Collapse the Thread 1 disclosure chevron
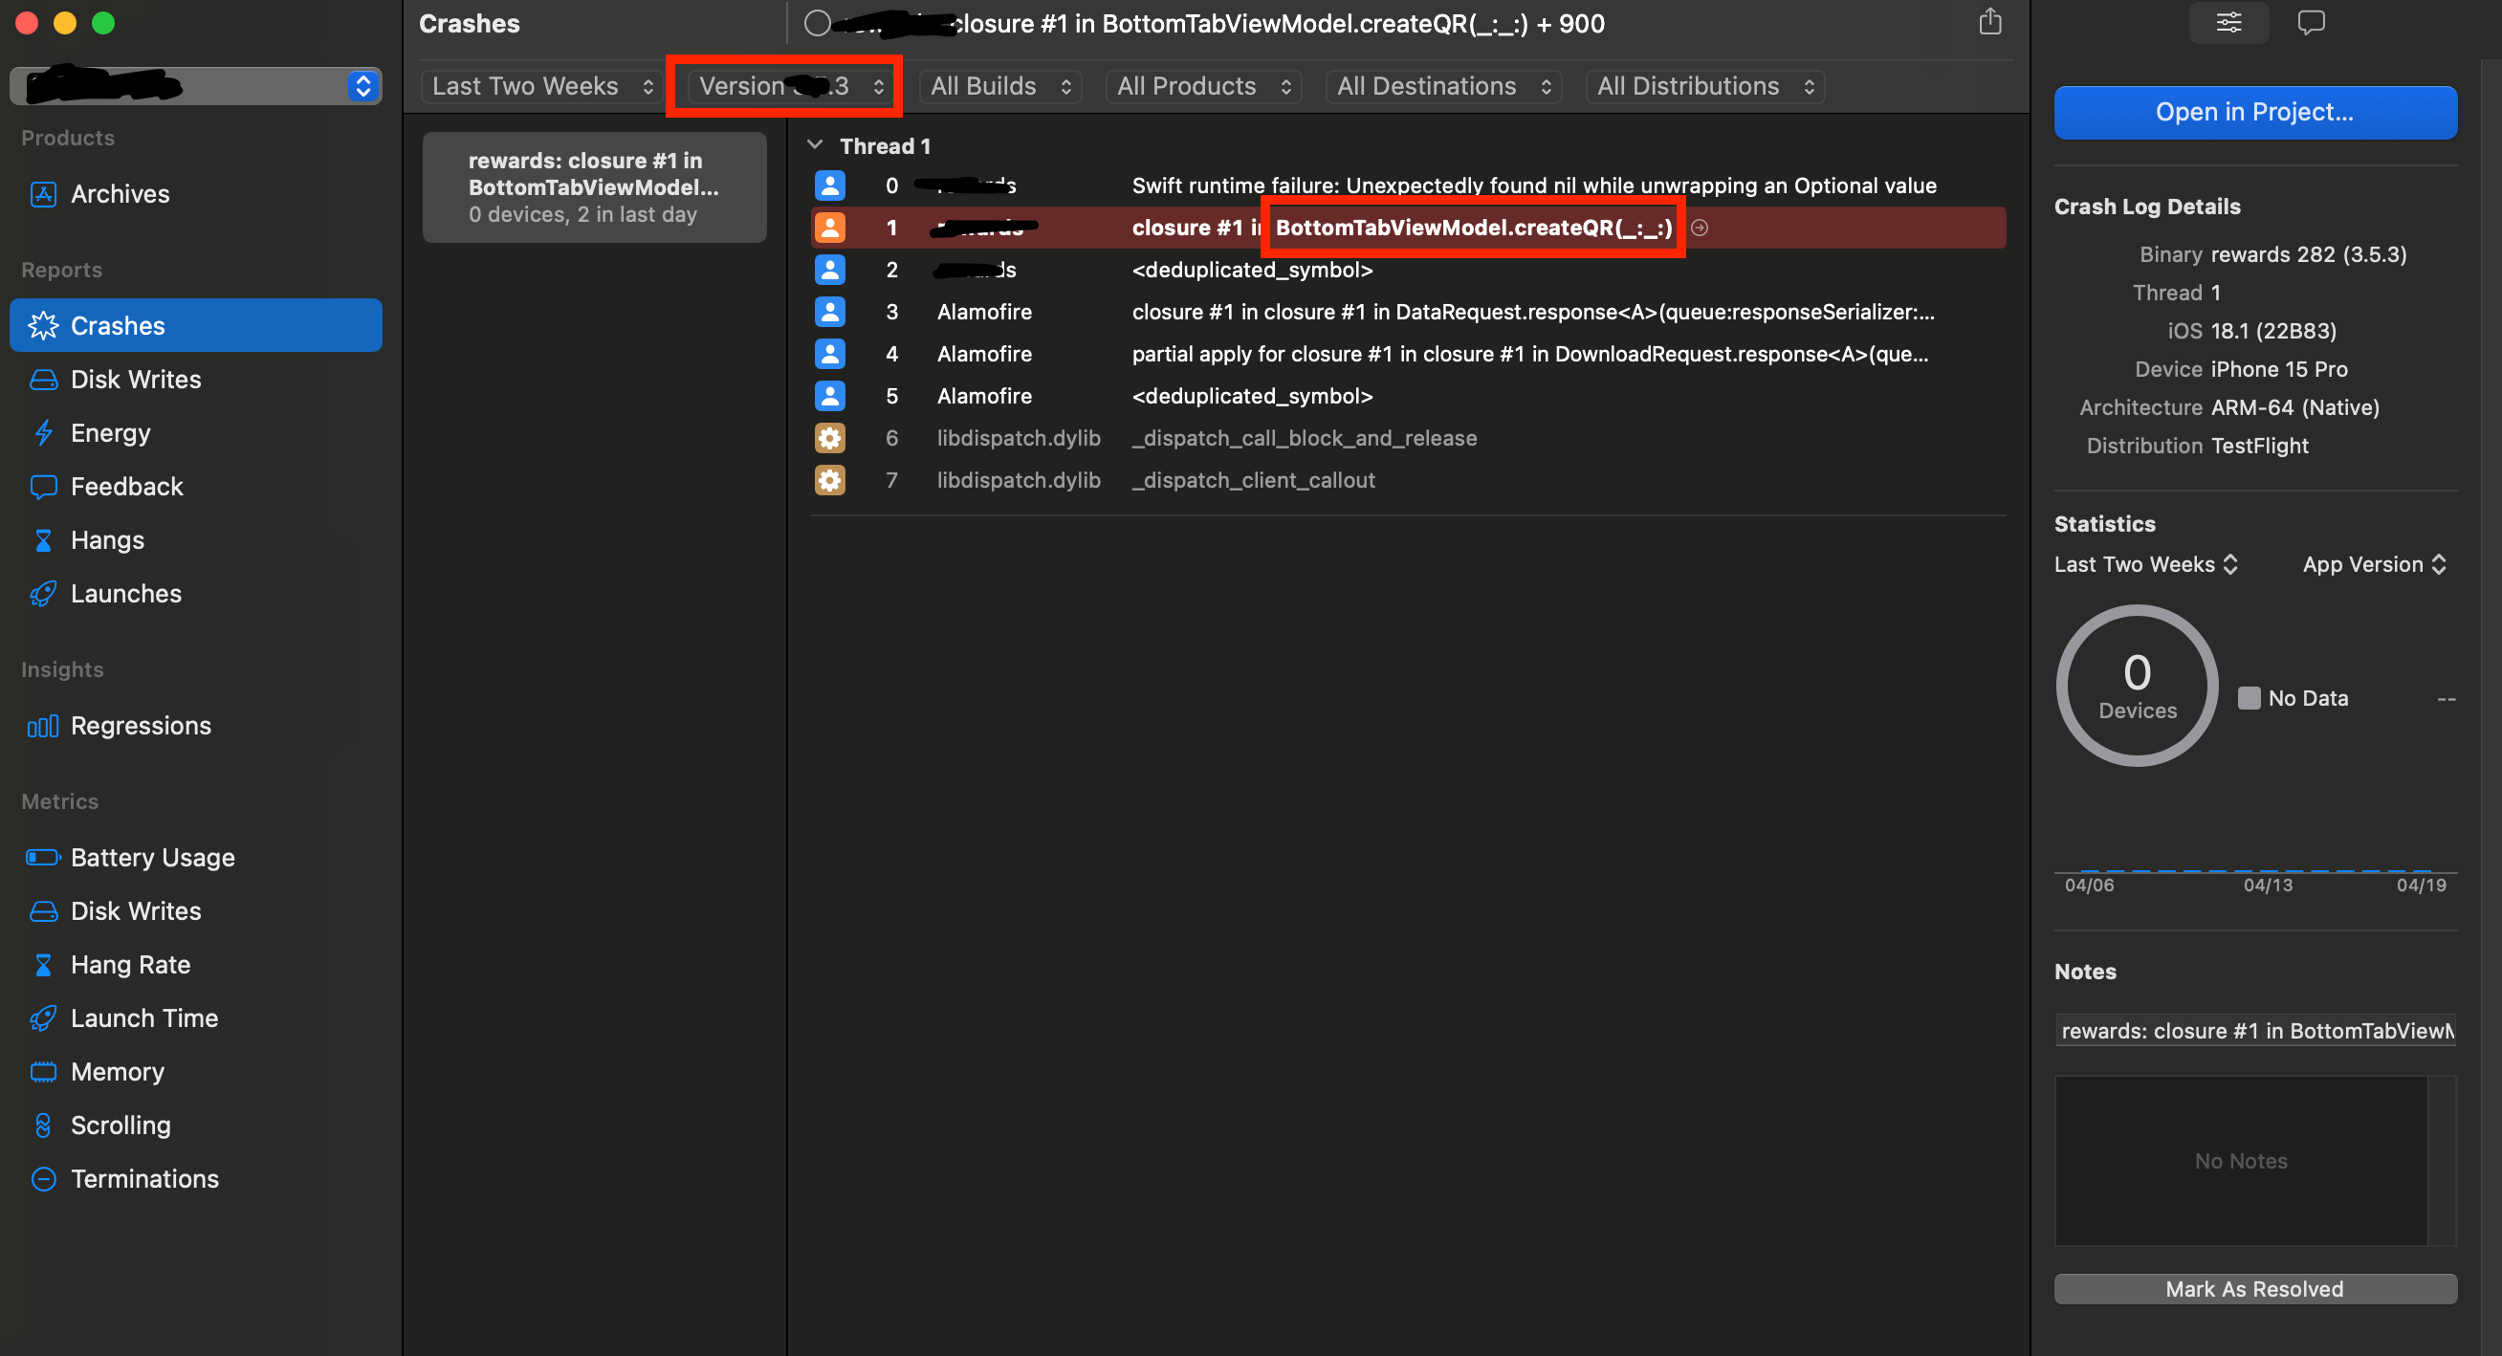Image resolution: width=2502 pixels, height=1356 pixels. click(815, 144)
